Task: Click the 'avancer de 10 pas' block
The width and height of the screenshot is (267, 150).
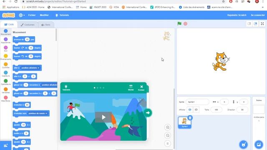Action: [x=24, y=40]
